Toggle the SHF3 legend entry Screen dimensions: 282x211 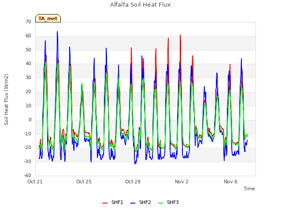click(x=168, y=202)
